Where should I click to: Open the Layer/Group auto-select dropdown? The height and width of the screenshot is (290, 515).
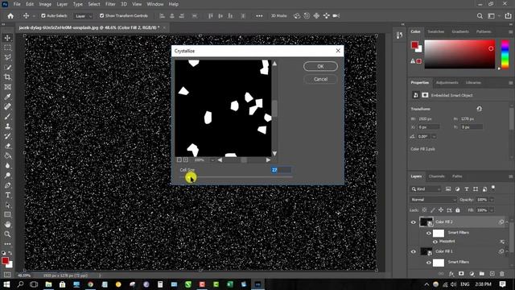(x=83, y=16)
